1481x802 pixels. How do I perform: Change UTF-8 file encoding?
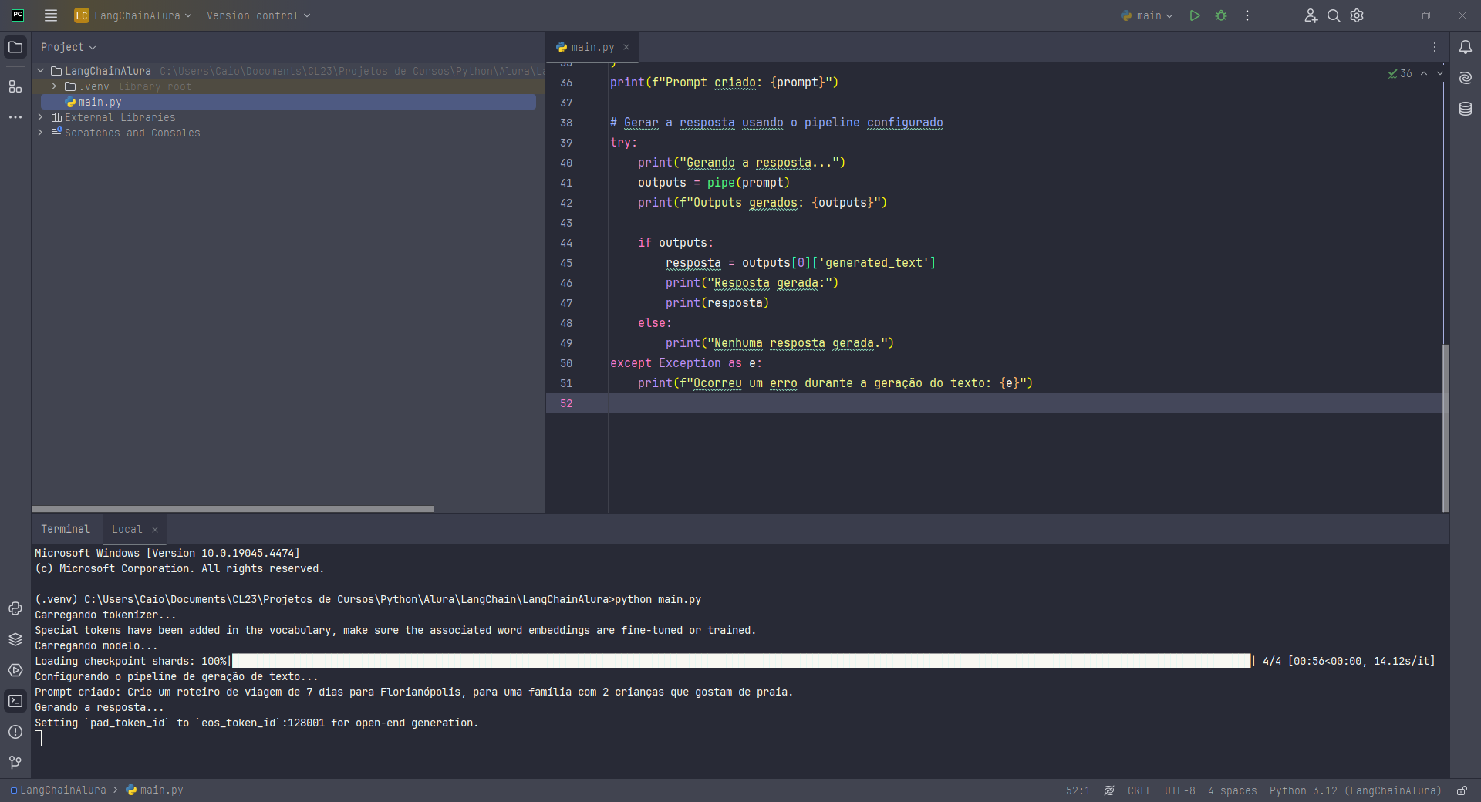(1180, 790)
